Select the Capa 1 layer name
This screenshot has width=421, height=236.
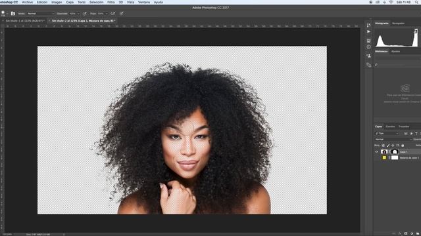(403, 151)
